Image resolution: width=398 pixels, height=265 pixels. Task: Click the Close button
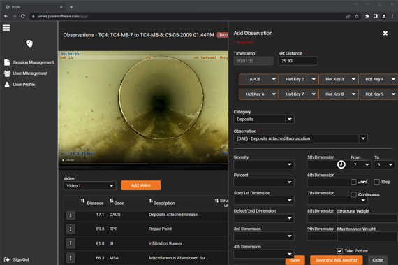click(378, 260)
